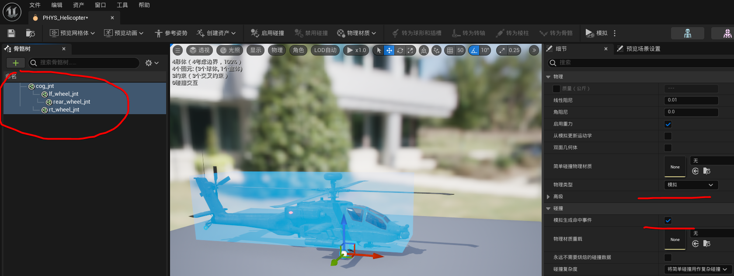
Task: Select lf_wheel_jnt in the skeleton tree
Action: [63, 94]
